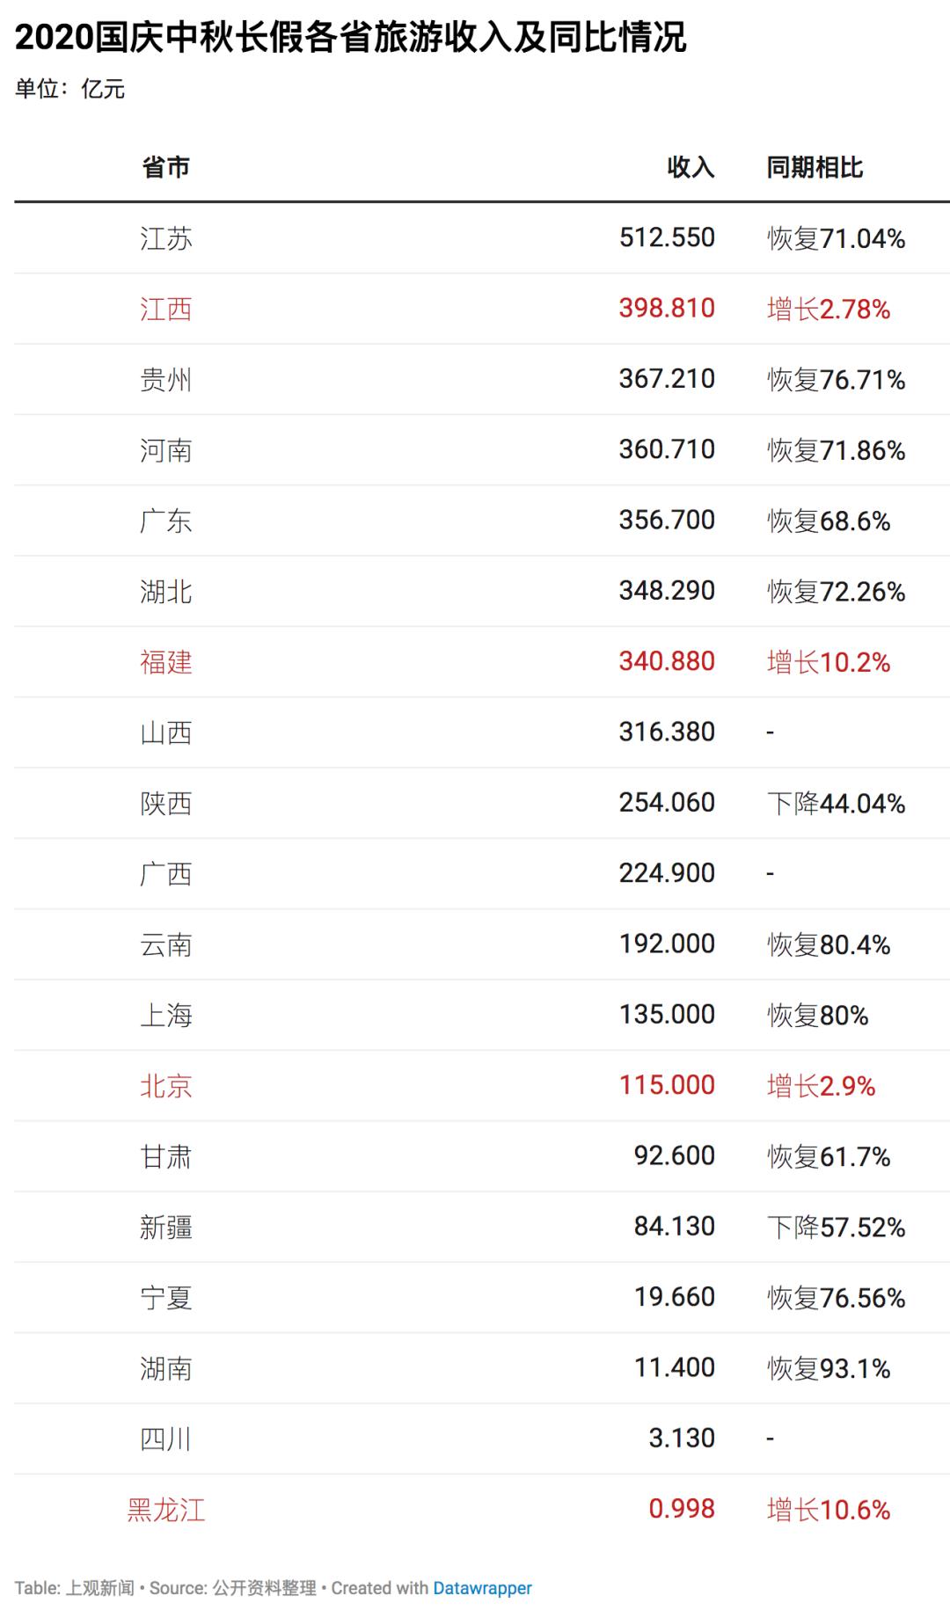The height and width of the screenshot is (1610, 950).
Task: Click 北京's 增长2.9% cell
Action: point(821,1086)
